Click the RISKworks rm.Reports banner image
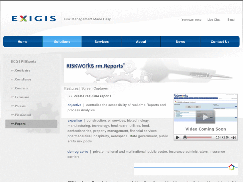This screenshot has height=182, width=243. click(151, 70)
